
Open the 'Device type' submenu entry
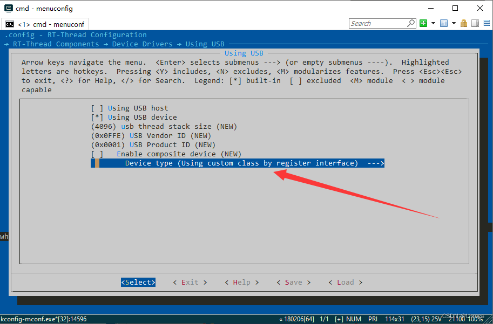pyautogui.click(x=238, y=163)
